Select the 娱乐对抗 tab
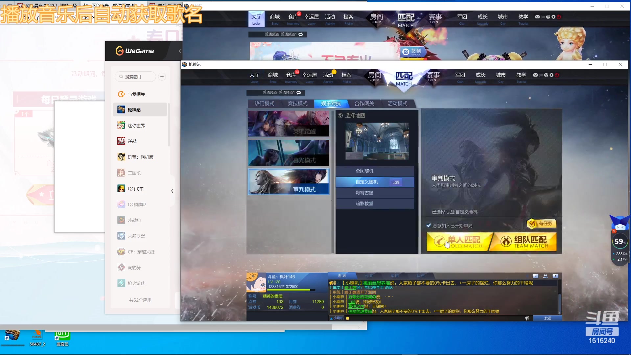Image resolution: width=631 pixels, height=355 pixels. (x=331, y=104)
